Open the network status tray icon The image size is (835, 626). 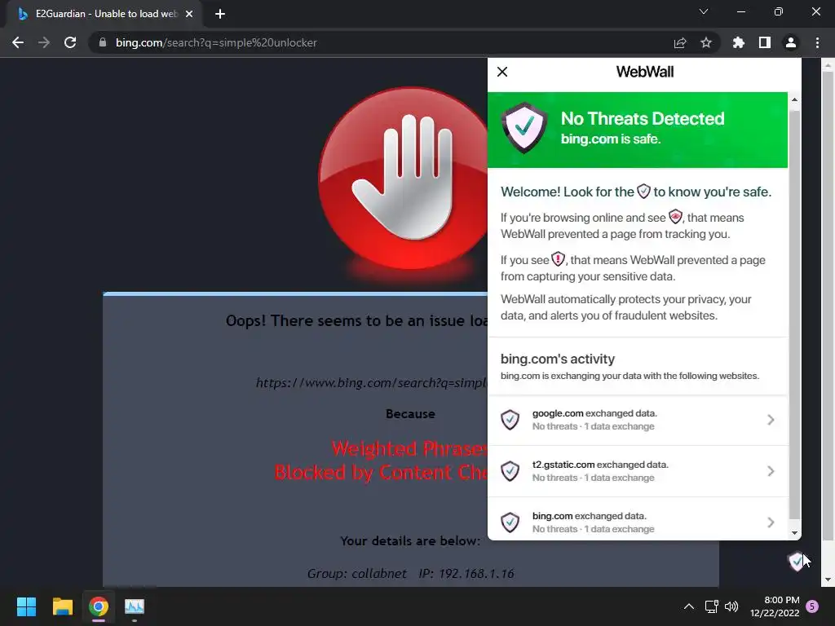click(x=711, y=606)
